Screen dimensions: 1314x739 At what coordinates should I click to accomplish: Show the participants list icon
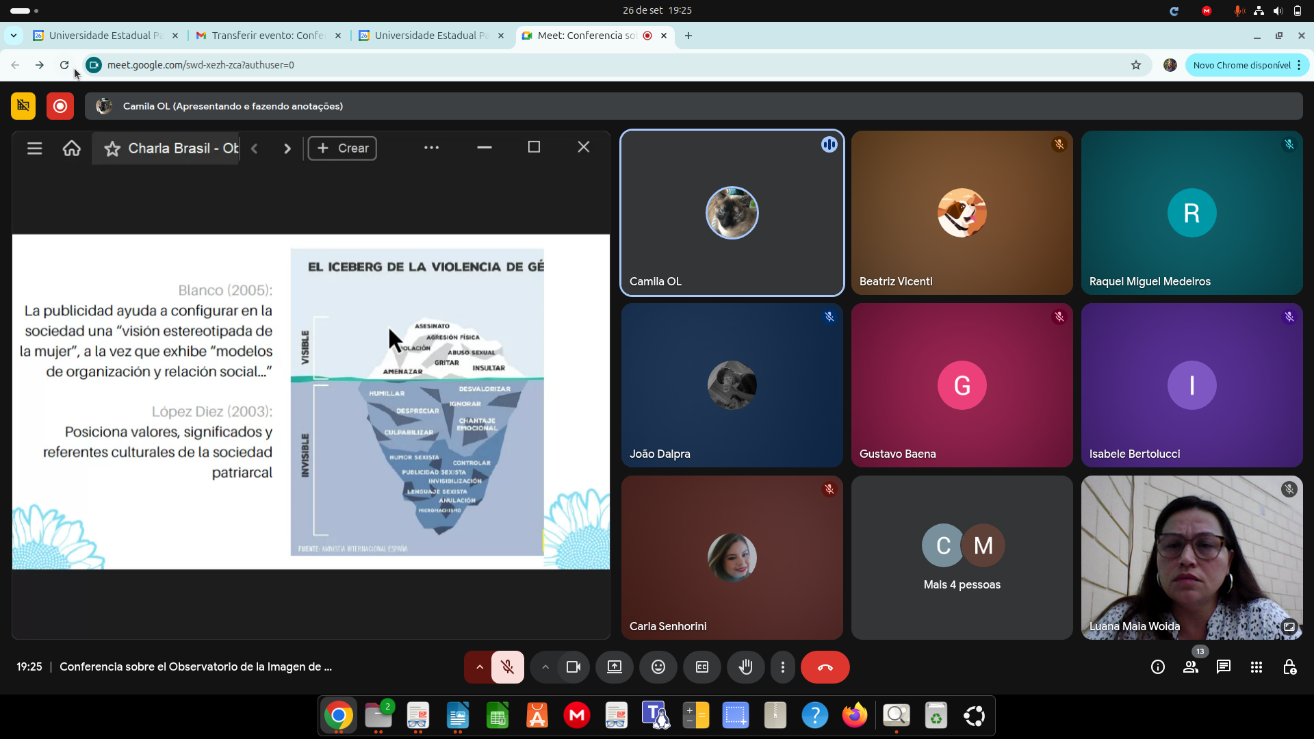click(x=1190, y=667)
